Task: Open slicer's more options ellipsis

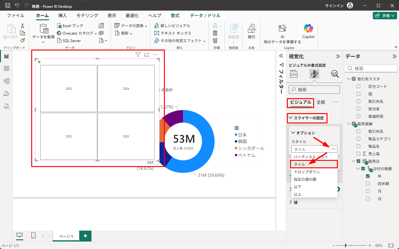Action: click(155, 55)
